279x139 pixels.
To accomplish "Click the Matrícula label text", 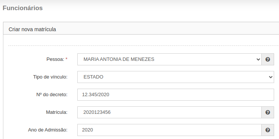I will point(57,112).
